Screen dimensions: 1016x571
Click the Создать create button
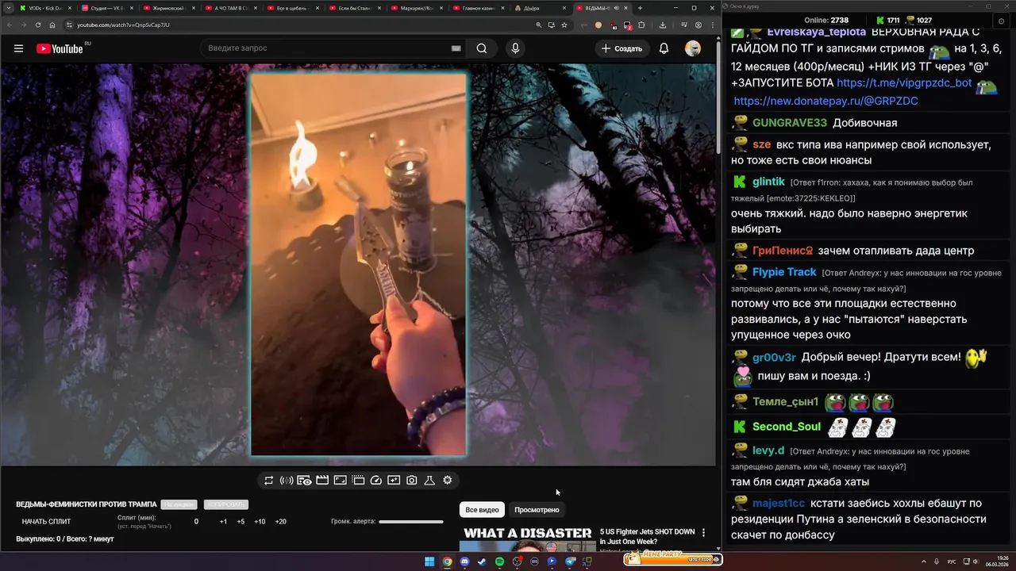coord(622,48)
